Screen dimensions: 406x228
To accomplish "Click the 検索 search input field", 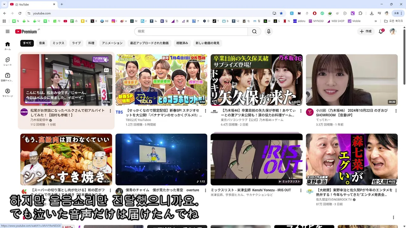I will (191, 31).
